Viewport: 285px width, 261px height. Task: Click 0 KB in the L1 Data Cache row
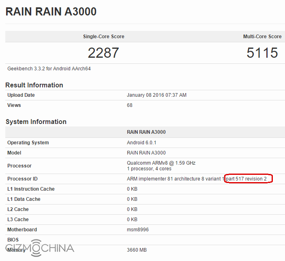point(132,199)
